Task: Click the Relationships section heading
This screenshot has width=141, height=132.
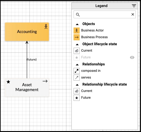Action: [x=93, y=64]
